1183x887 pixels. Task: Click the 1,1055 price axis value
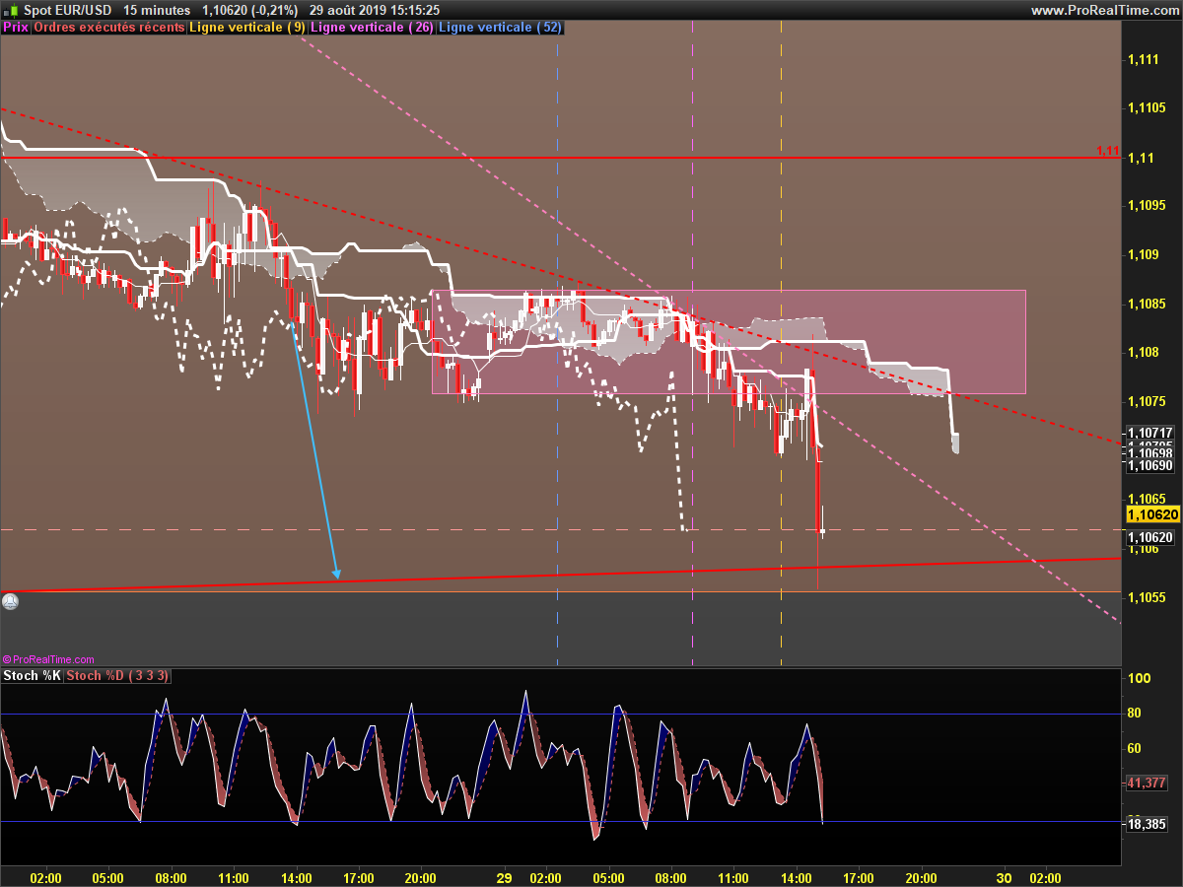pyautogui.click(x=1147, y=597)
